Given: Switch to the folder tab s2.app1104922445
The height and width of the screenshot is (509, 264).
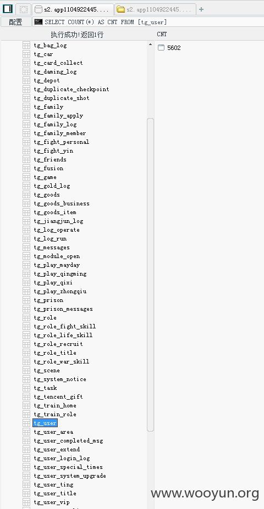Looking at the screenshot, I should [156, 9].
